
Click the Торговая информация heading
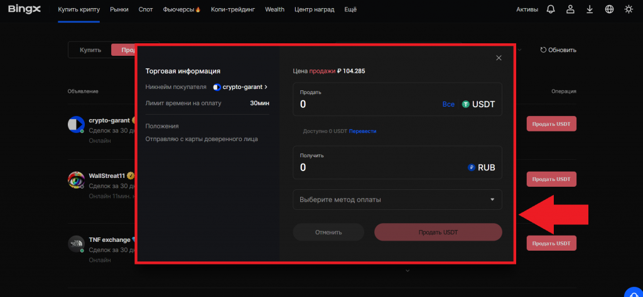(x=183, y=71)
